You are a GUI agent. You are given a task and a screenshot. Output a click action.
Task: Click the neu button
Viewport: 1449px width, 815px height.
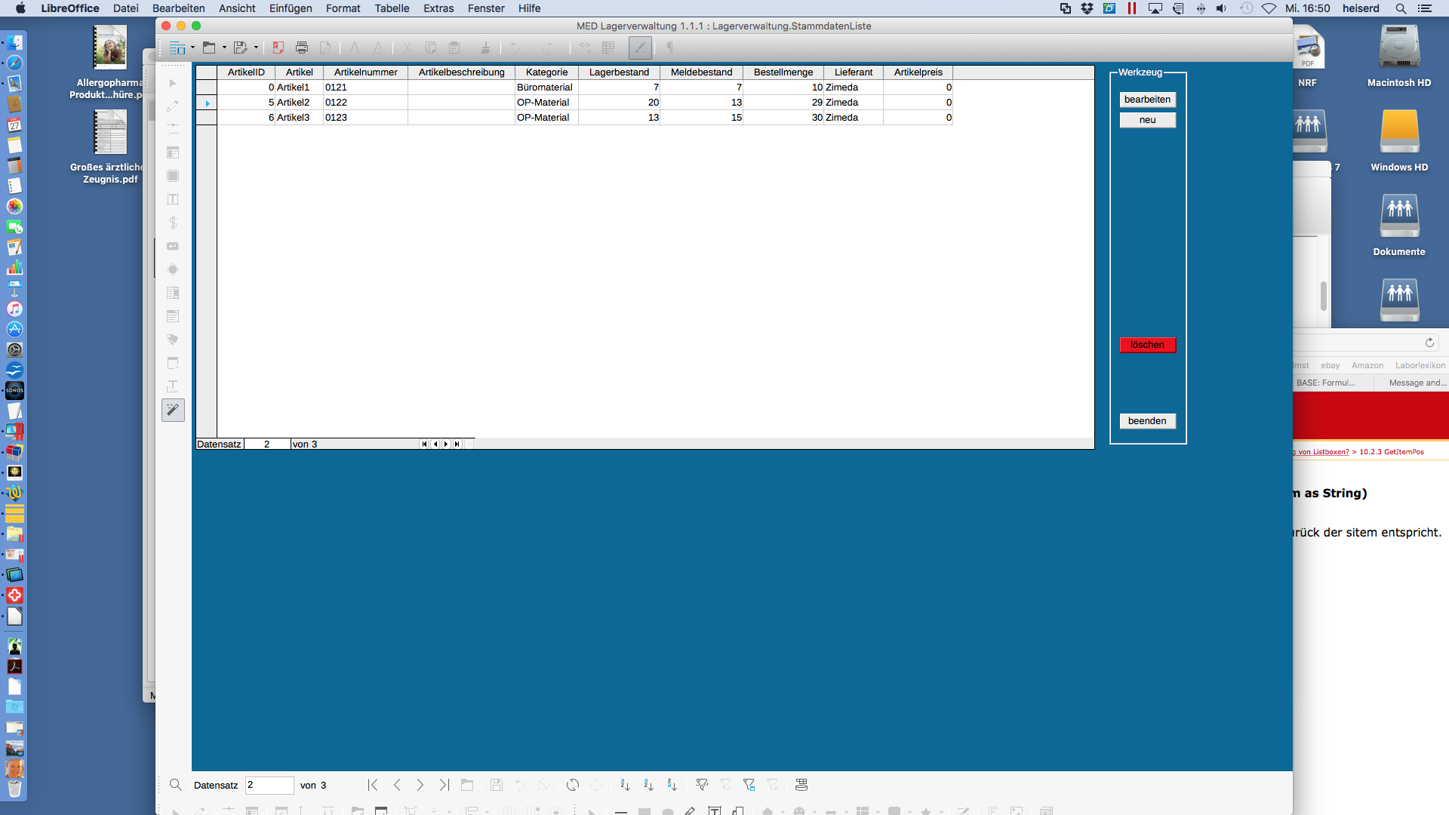(1147, 120)
